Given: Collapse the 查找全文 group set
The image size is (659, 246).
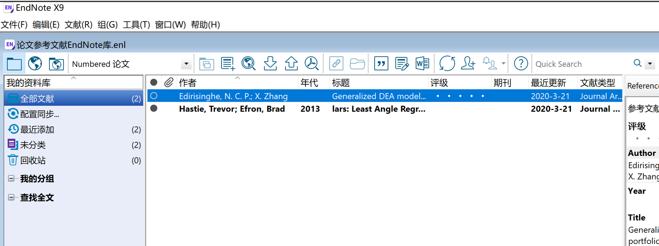Looking at the screenshot, I should coord(11,197).
